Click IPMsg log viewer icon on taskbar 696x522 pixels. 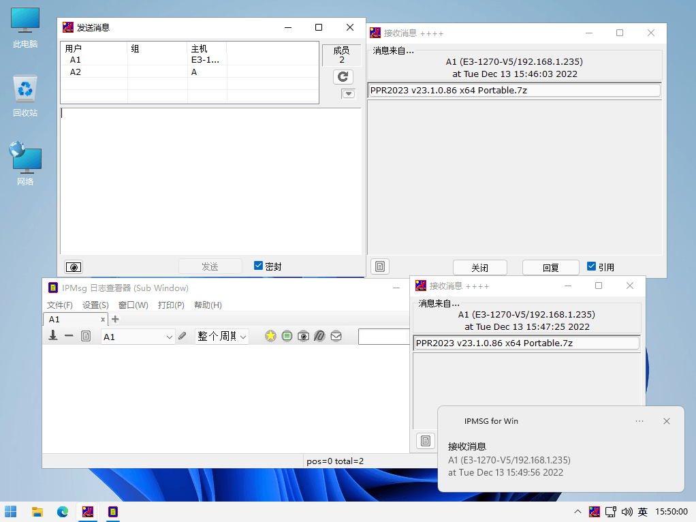(113, 512)
